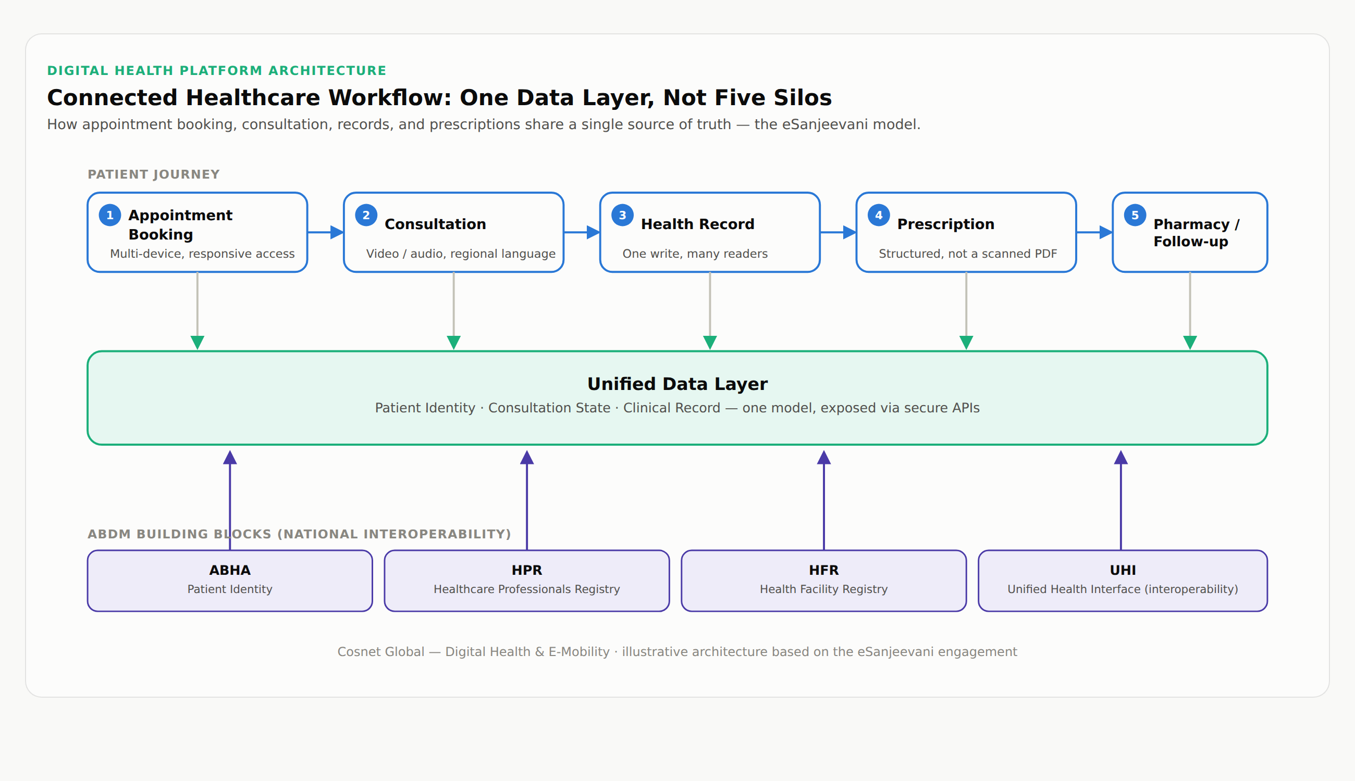
Task: Click the Cosnet Global footer caption
Action: [x=677, y=652]
